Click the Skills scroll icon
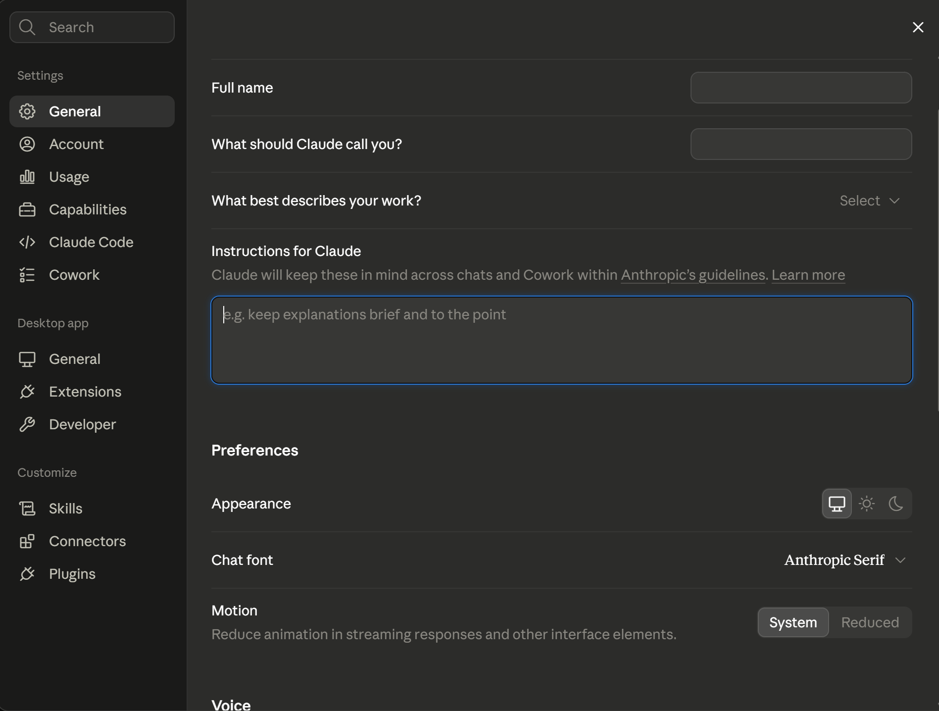The height and width of the screenshot is (711, 939). (27, 508)
